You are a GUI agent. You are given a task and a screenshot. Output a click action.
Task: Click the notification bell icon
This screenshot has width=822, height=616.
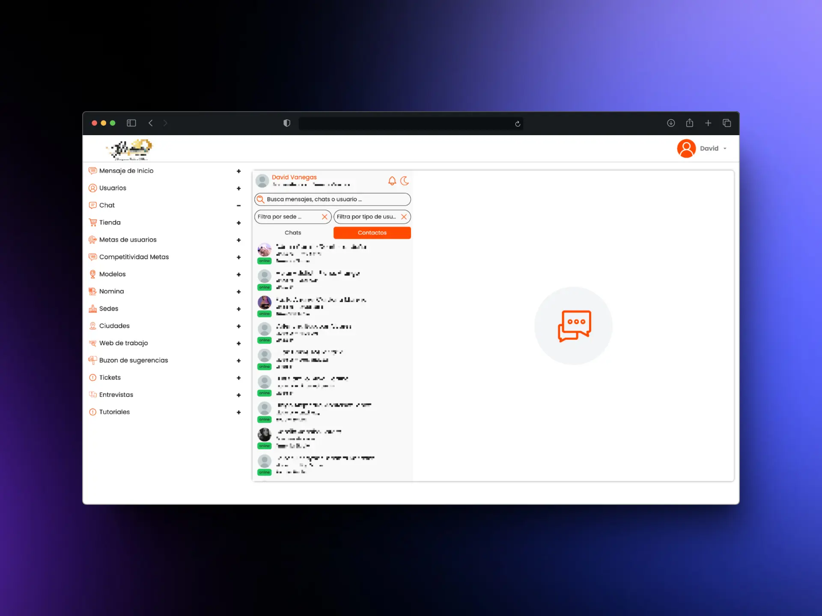pyautogui.click(x=392, y=181)
